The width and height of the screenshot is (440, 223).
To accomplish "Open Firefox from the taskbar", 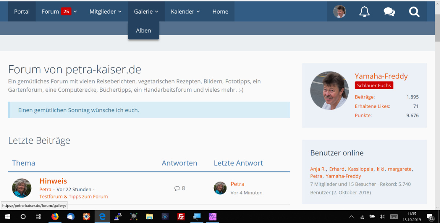I will point(55,216).
